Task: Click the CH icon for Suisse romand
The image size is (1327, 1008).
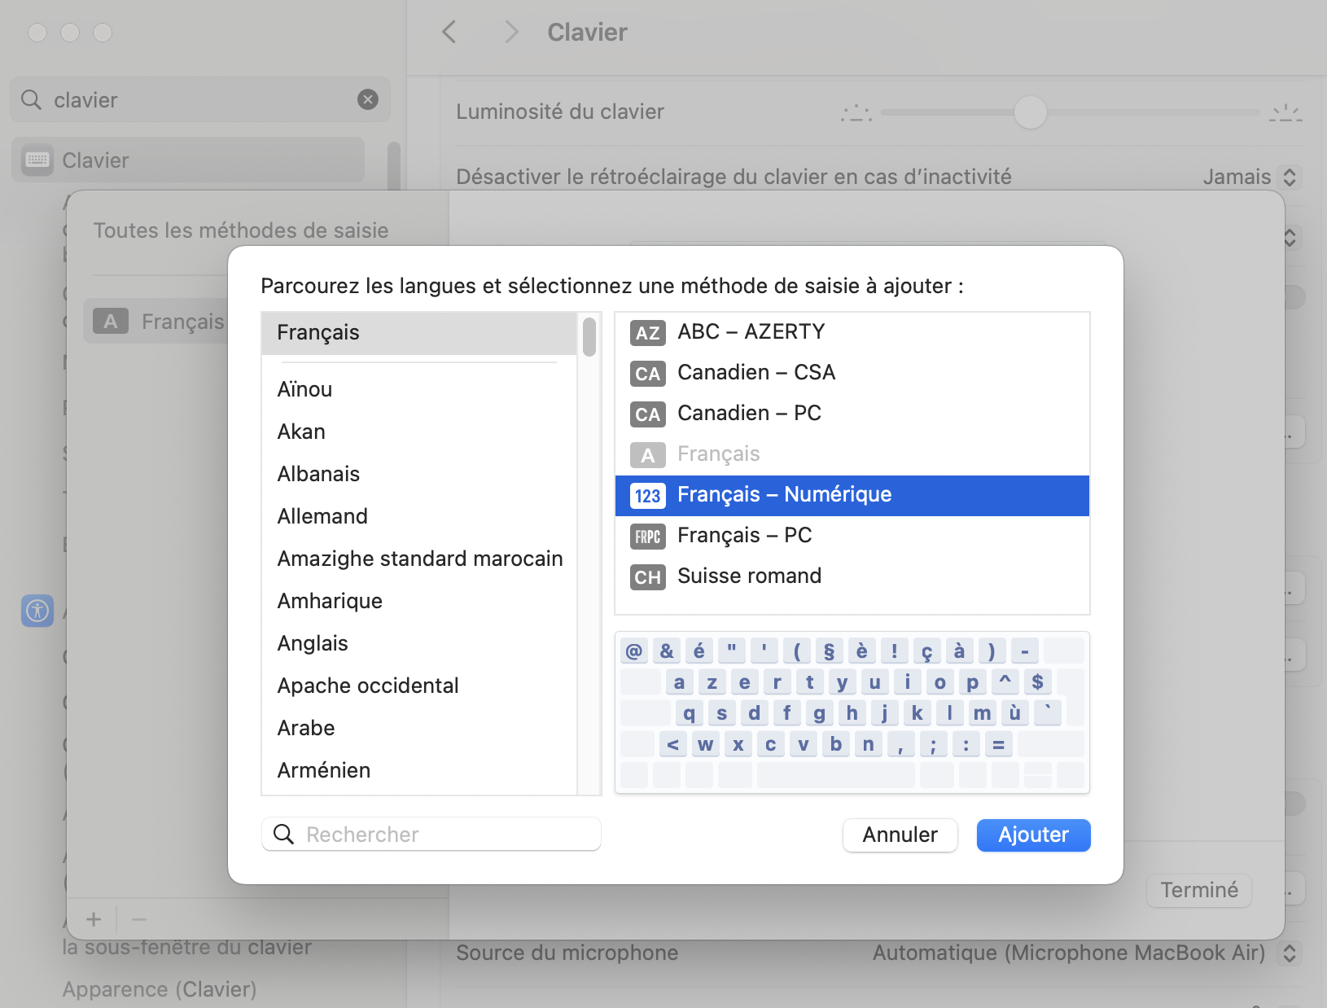Action: (647, 577)
